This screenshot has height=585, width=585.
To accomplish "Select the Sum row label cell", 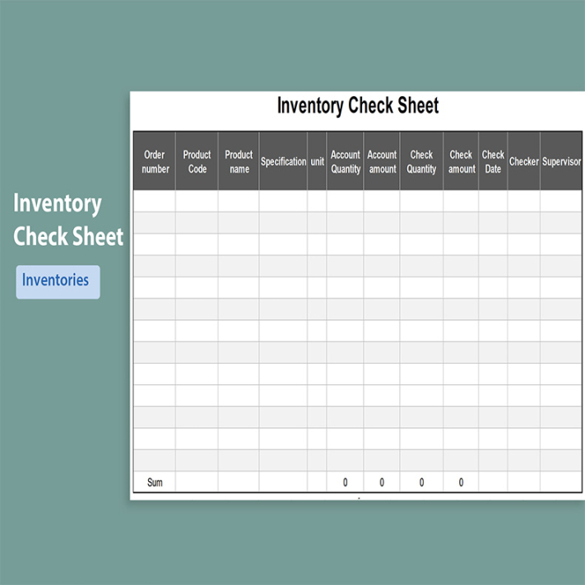I will coord(155,483).
